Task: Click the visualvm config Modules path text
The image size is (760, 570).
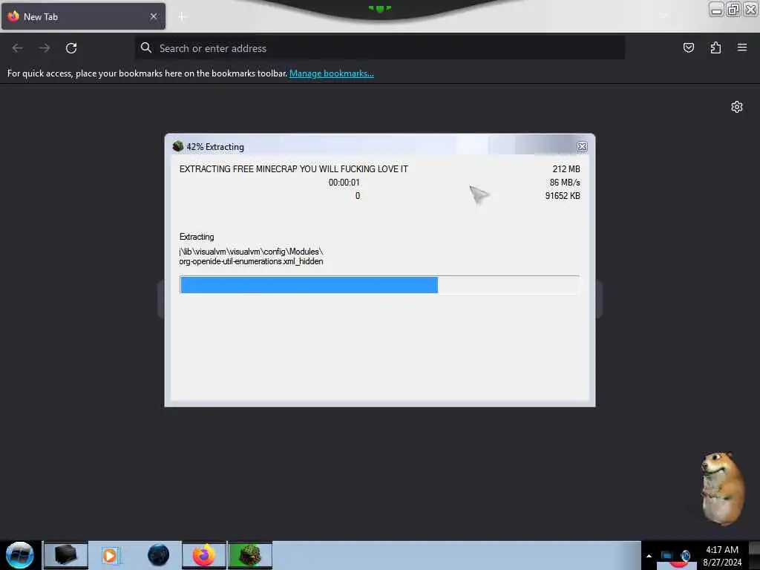Action: click(251, 252)
